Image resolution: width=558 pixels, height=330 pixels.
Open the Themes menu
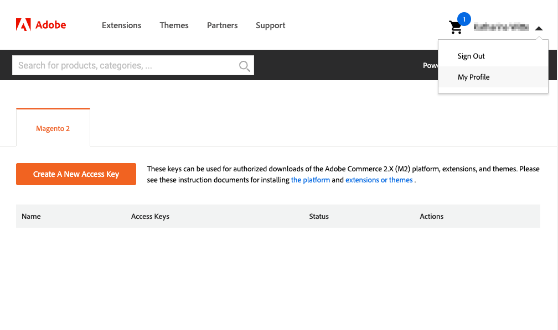pyautogui.click(x=174, y=25)
